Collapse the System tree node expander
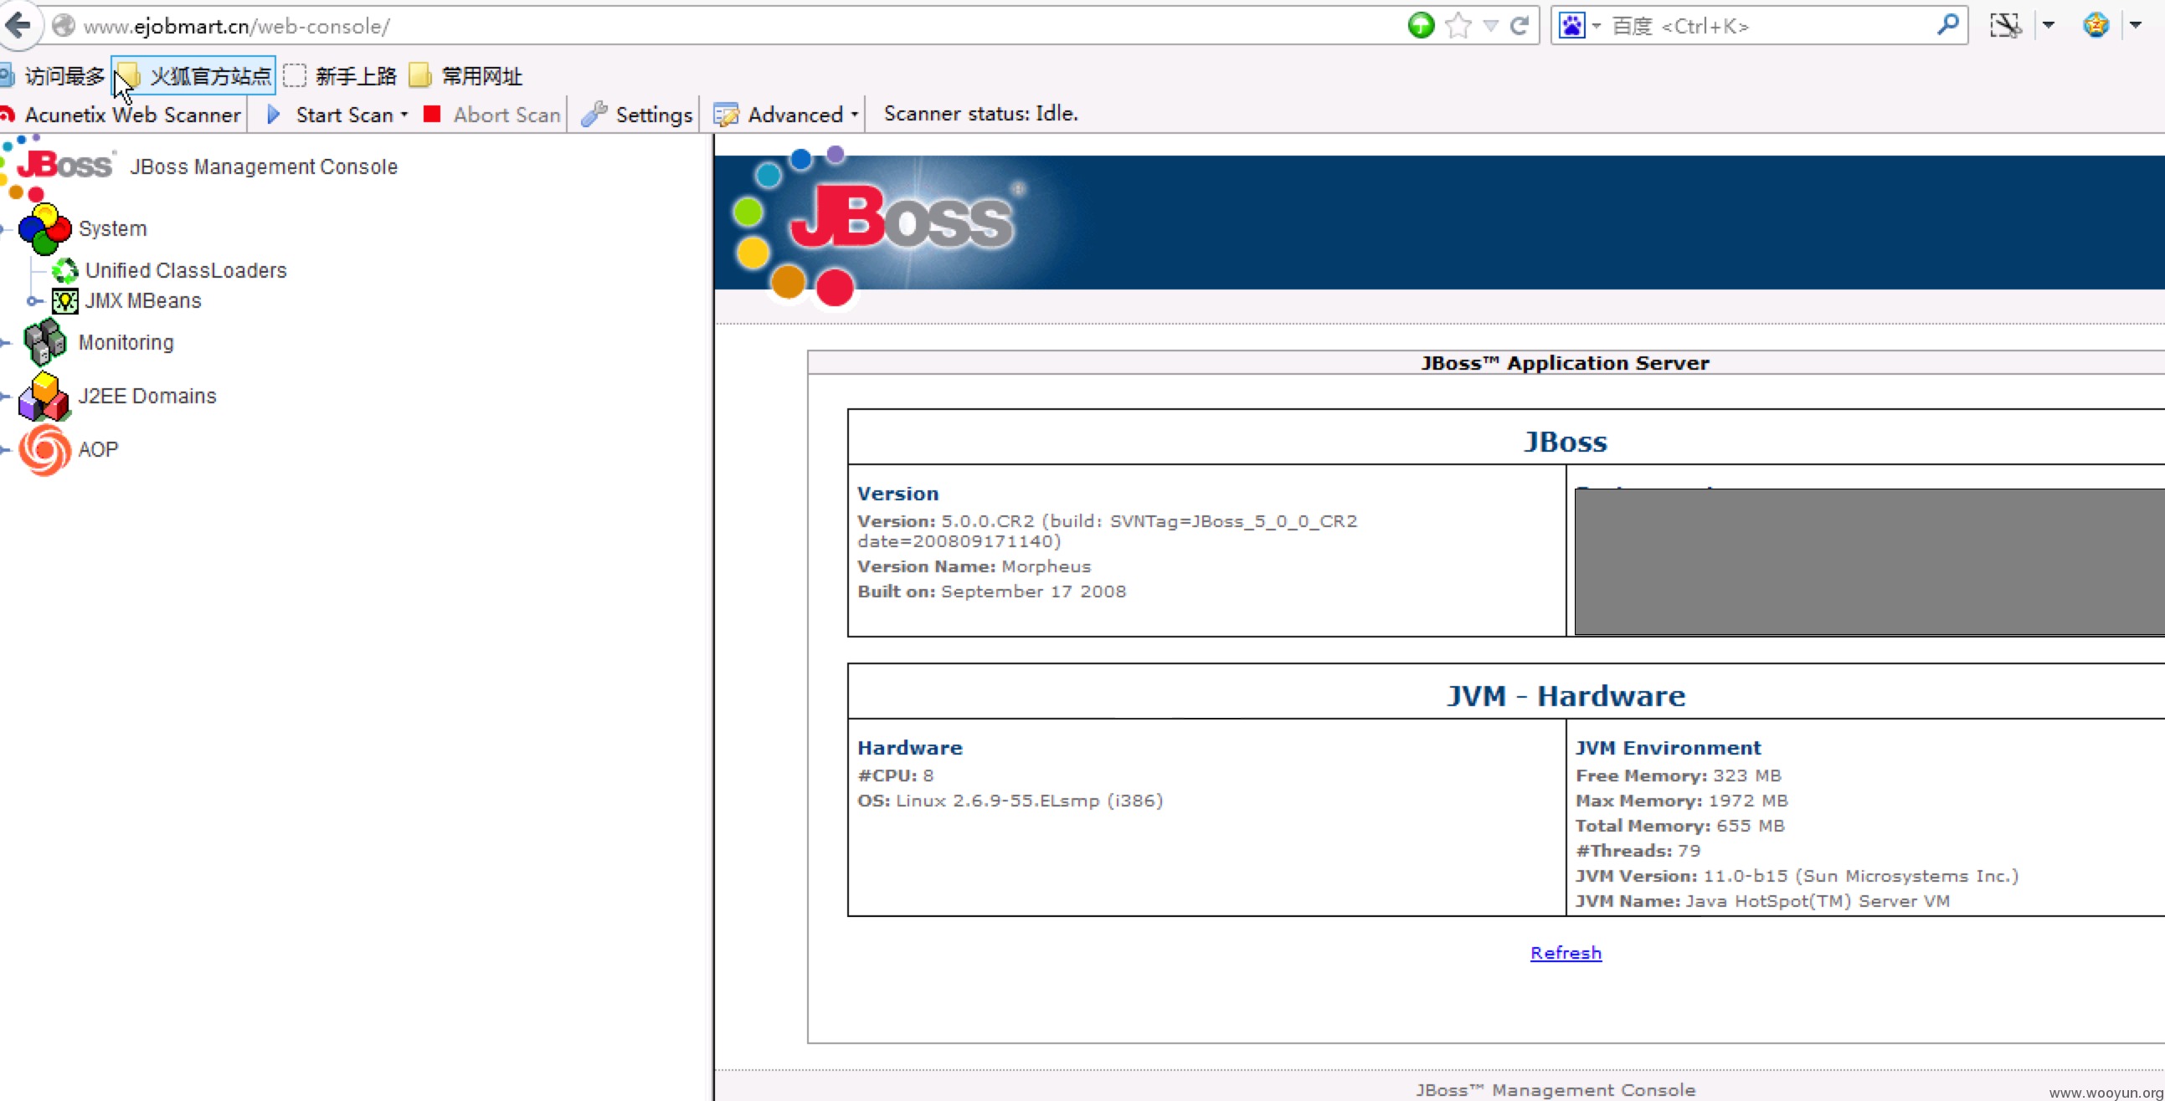 pyautogui.click(x=4, y=229)
